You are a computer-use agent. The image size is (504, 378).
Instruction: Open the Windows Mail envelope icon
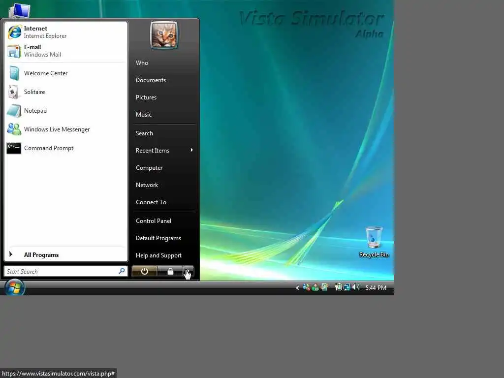pyautogui.click(x=14, y=51)
